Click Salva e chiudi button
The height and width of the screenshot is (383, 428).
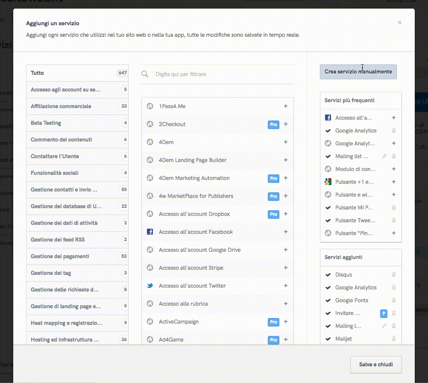[375, 365]
